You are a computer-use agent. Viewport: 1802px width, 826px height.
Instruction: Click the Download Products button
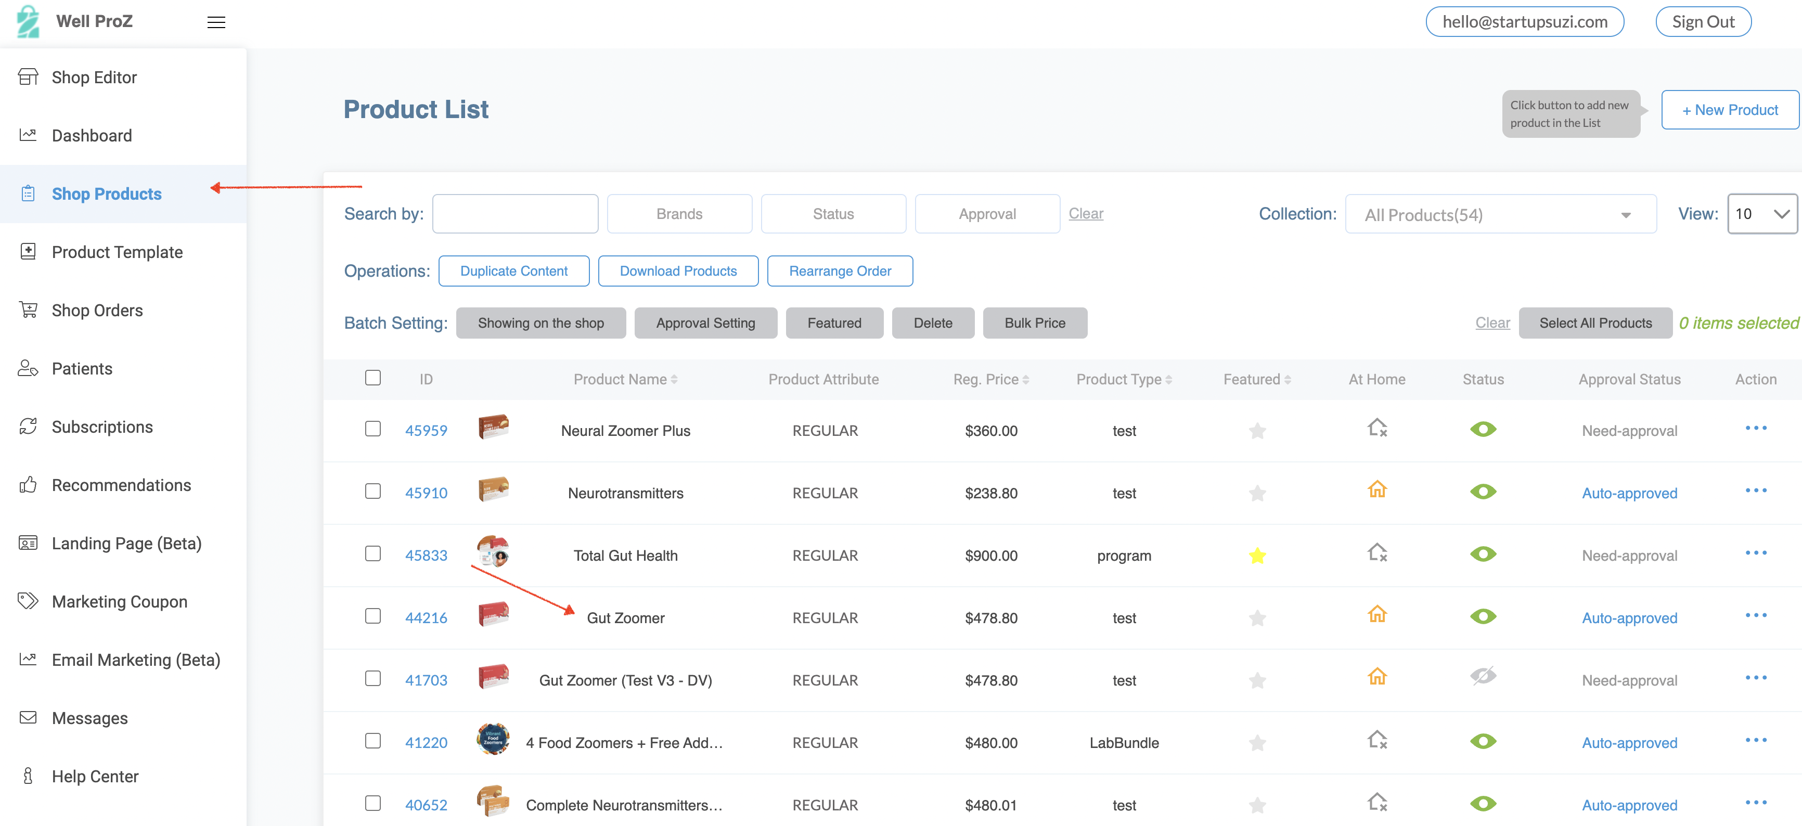pos(678,272)
